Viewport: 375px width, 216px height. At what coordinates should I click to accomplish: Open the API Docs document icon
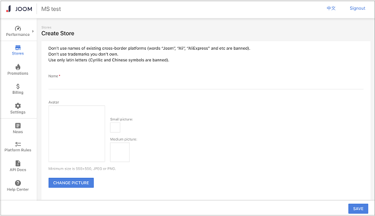click(18, 163)
